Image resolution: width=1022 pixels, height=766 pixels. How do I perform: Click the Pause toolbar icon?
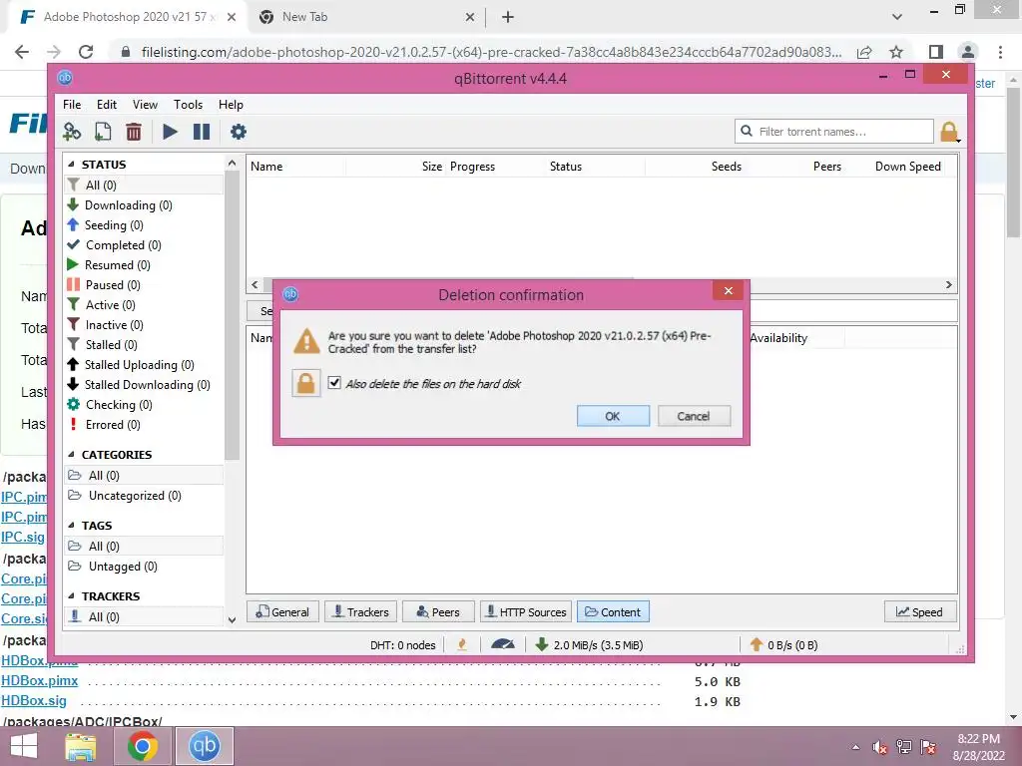click(202, 132)
